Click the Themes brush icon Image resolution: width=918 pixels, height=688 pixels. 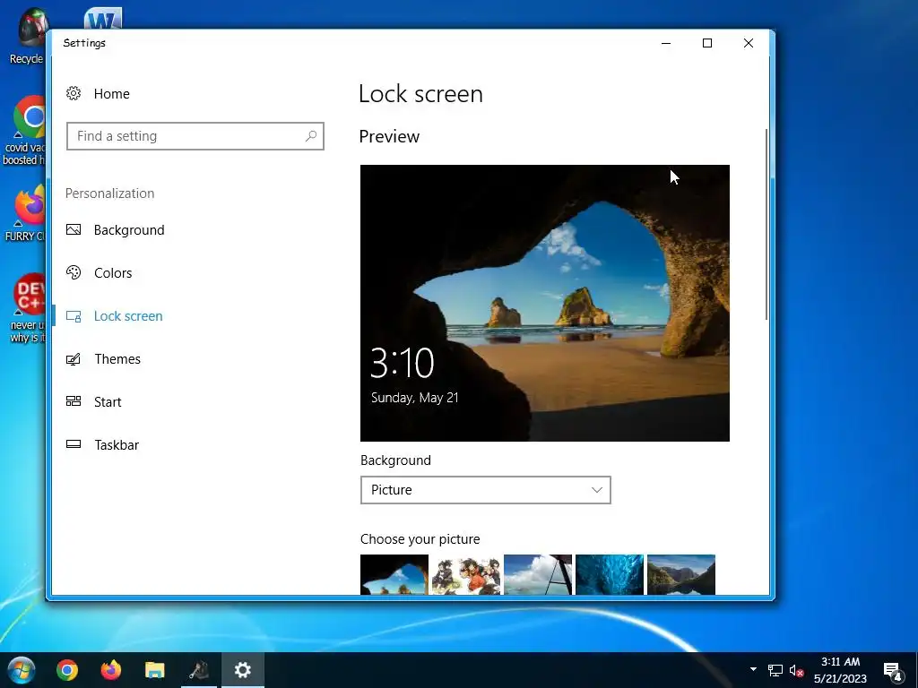coord(74,359)
